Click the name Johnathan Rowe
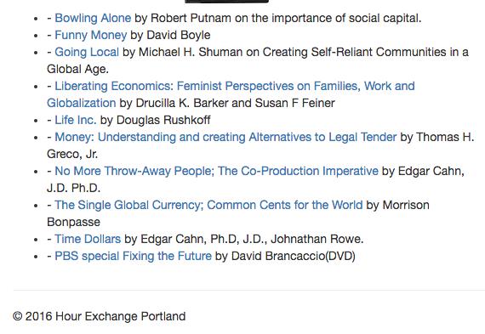 point(317,239)
